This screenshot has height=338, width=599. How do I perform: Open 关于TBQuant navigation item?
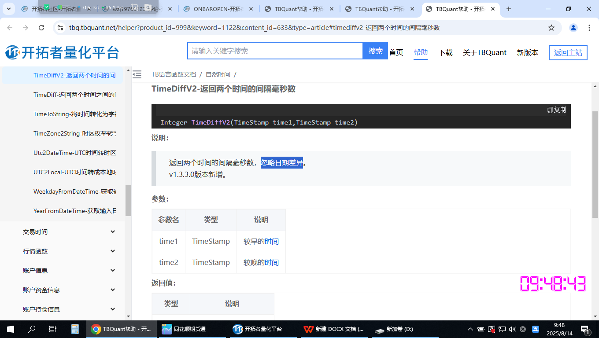(x=484, y=52)
